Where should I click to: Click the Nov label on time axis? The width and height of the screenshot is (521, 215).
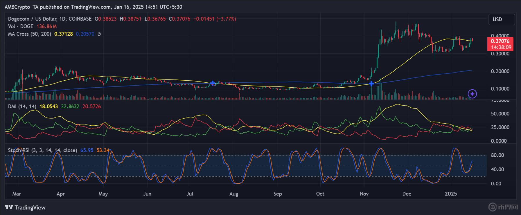pyautogui.click(x=364, y=194)
